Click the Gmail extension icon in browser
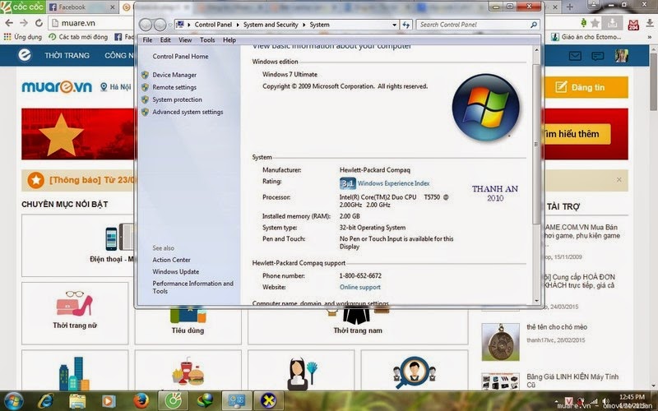 click(x=633, y=24)
